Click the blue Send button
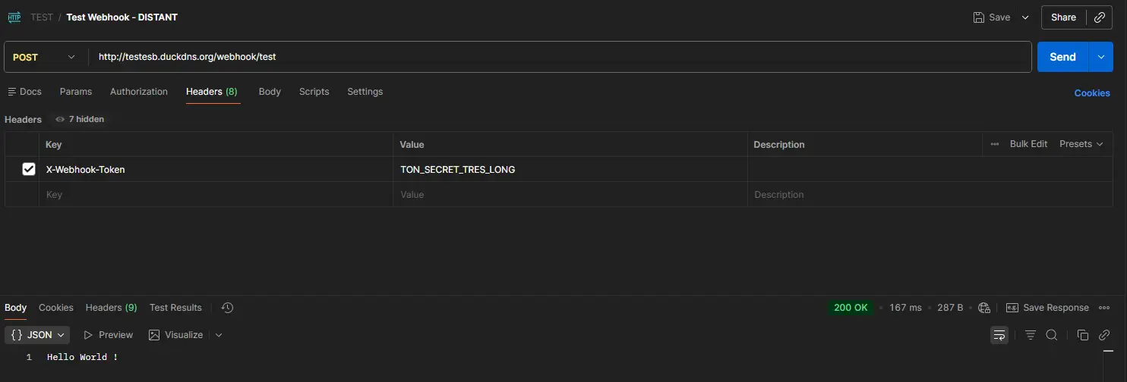This screenshot has width=1127, height=382. [1062, 57]
